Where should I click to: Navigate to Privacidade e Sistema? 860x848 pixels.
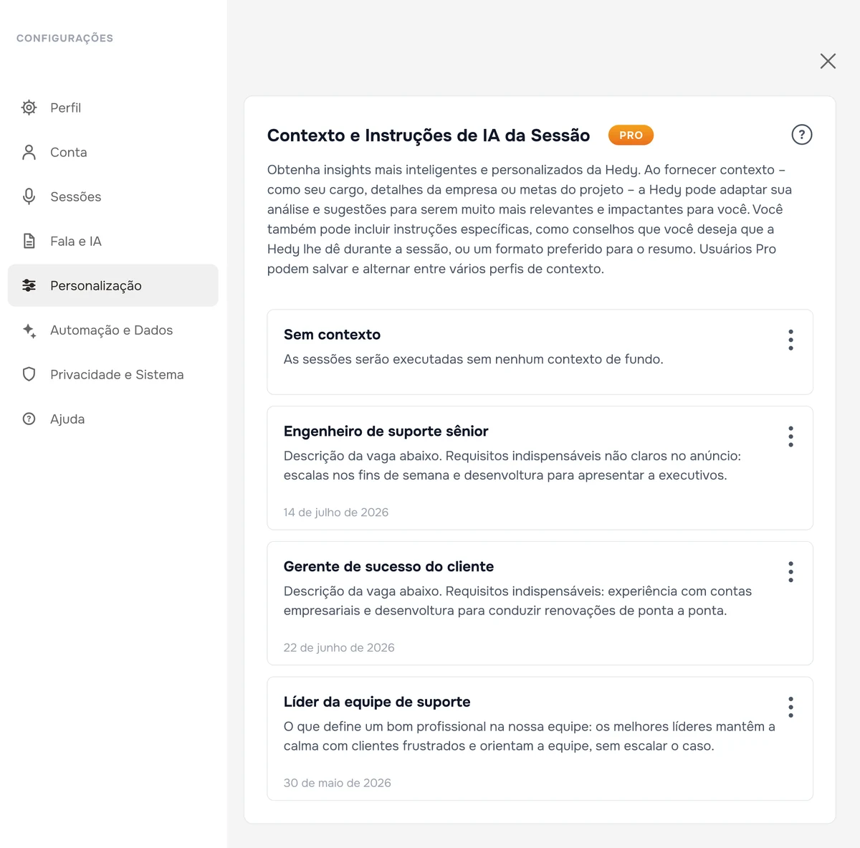113,374
